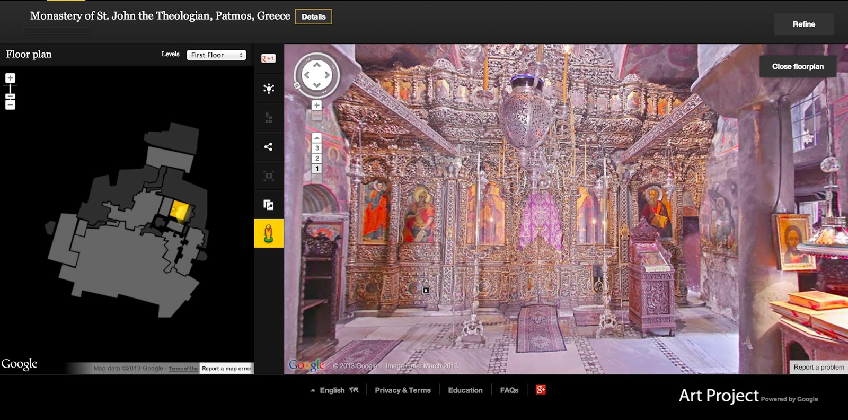This screenshot has width=848, height=420.
Task: Toggle the yellow Street View pegman icon
Action: pos(269,233)
